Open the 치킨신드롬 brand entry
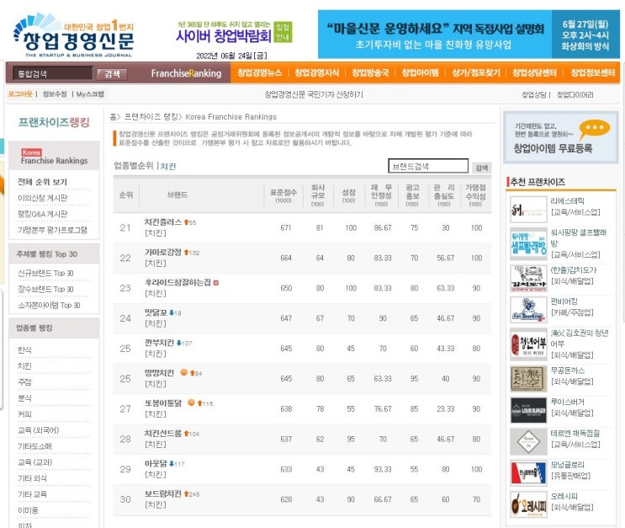The width and height of the screenshot is (625, 528). tap(163, 434)
